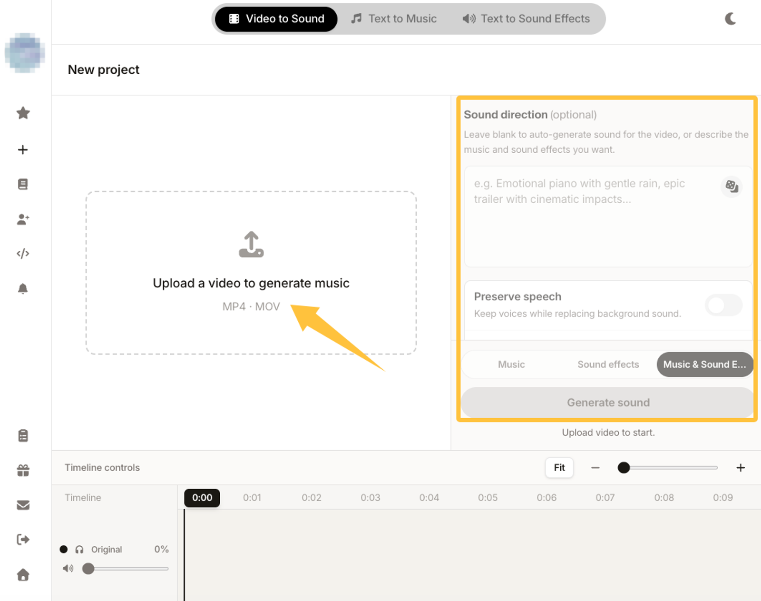Open the code brackets icon in sidebar

[23, 254]
